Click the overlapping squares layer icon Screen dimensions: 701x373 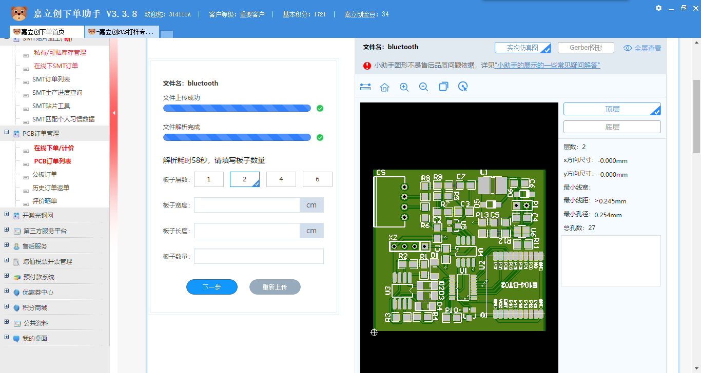(443, 87)
